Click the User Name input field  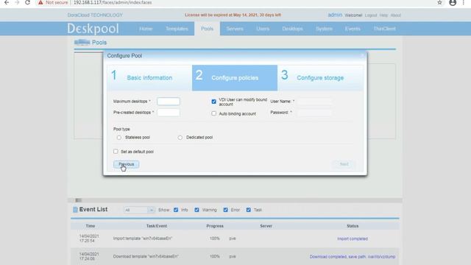click(x=314, y=102)
